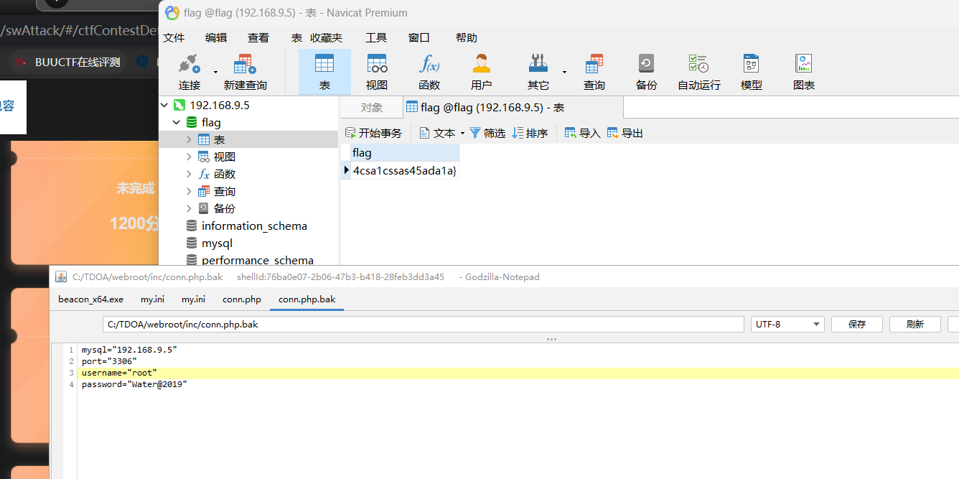Collapse the 192.168.9.5 connection chevron
959x479 pixels.
pyautogui.click(x=164, y=105)
